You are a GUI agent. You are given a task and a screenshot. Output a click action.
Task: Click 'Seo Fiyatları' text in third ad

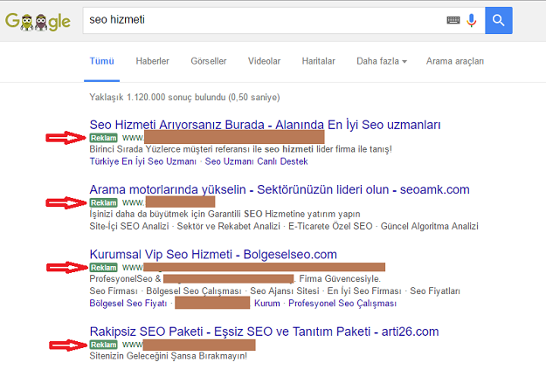[x=435, y=291]
